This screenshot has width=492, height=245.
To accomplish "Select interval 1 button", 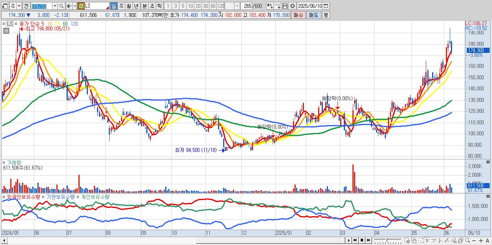I will (168, 6).
